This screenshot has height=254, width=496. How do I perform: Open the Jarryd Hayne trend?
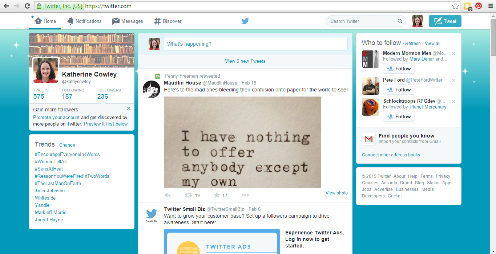point(49,220)
